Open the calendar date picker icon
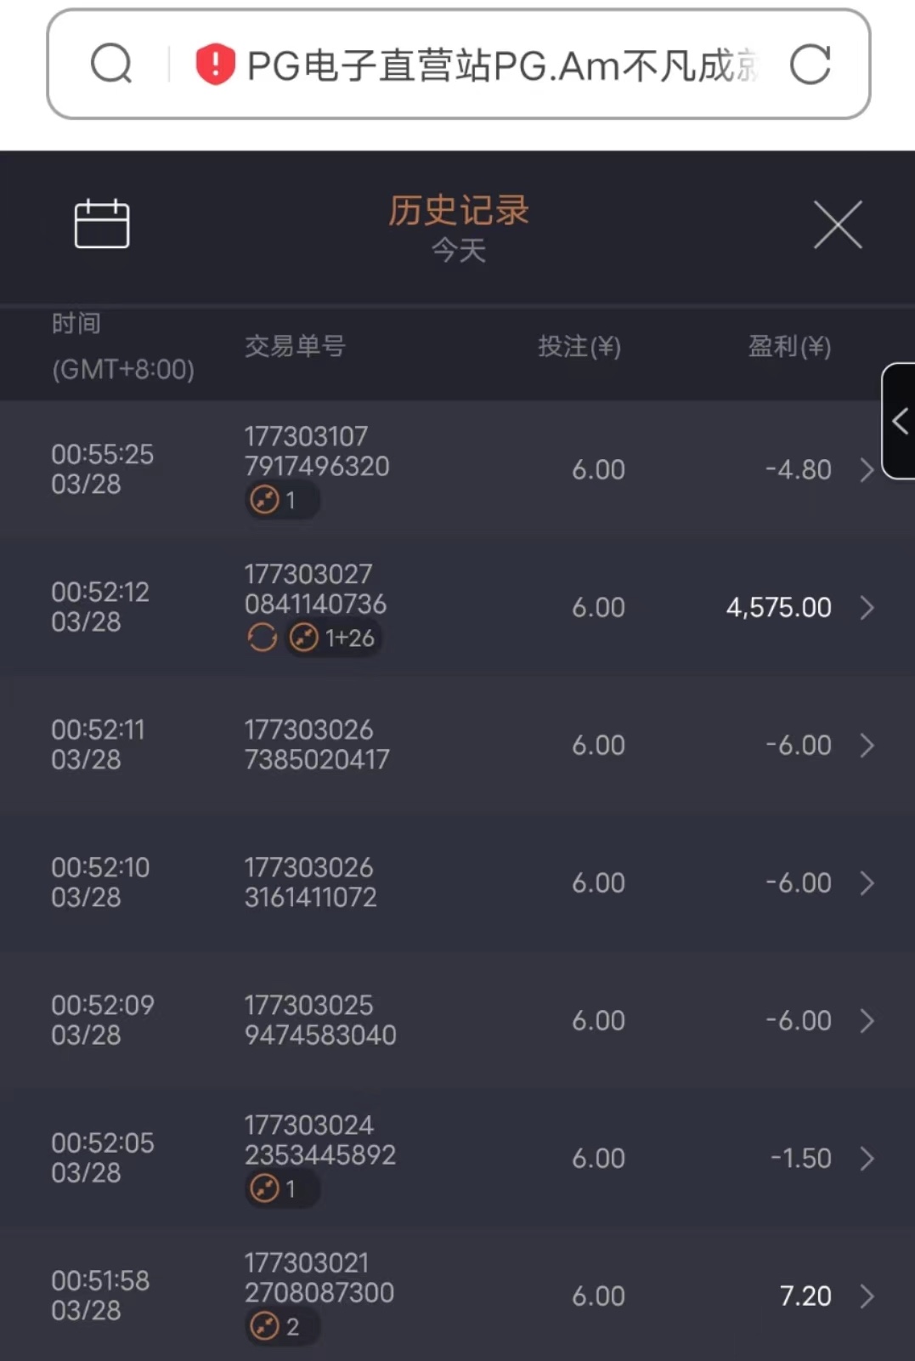Screen dimensions: 915x1361 [x=102, y=224]
